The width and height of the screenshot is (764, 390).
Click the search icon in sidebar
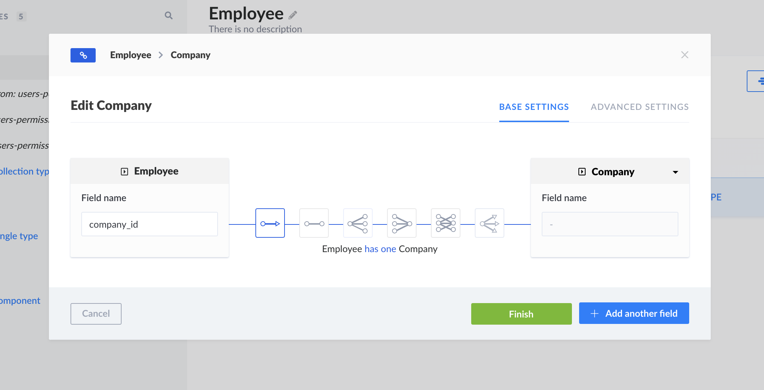pyautogui.click(x=168, y=15)
